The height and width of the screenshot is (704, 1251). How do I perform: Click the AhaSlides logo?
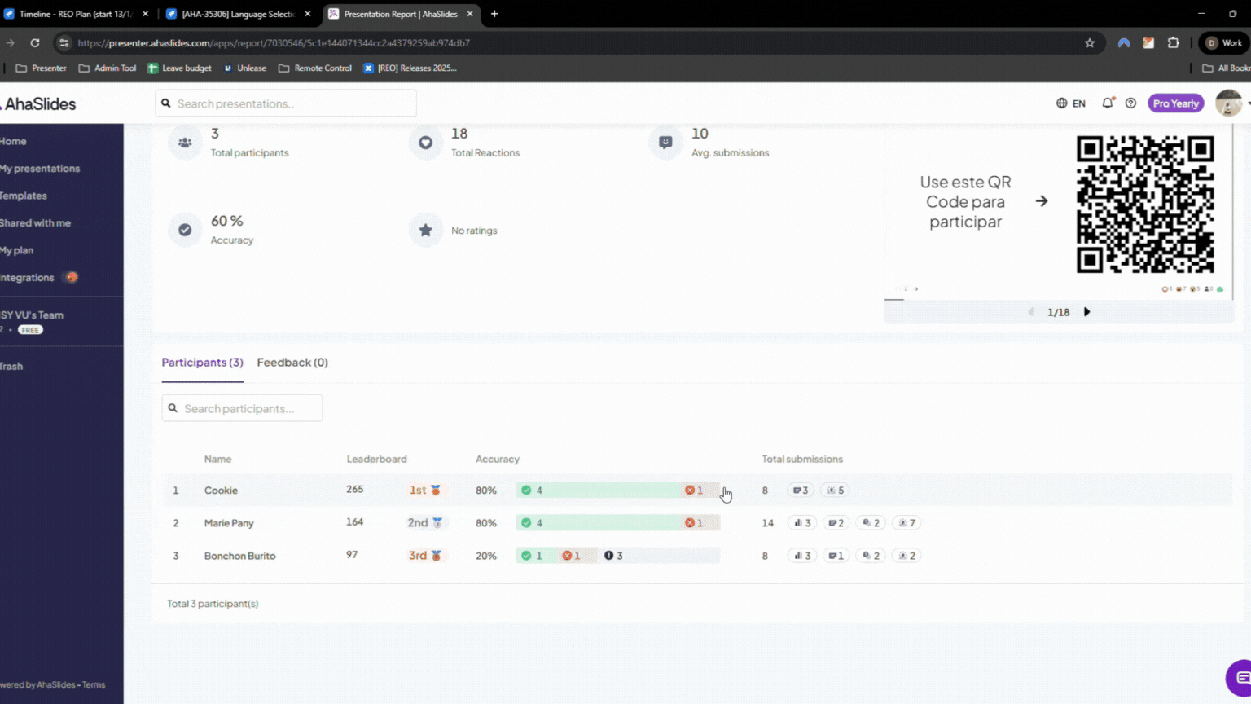tap(38, 104)
